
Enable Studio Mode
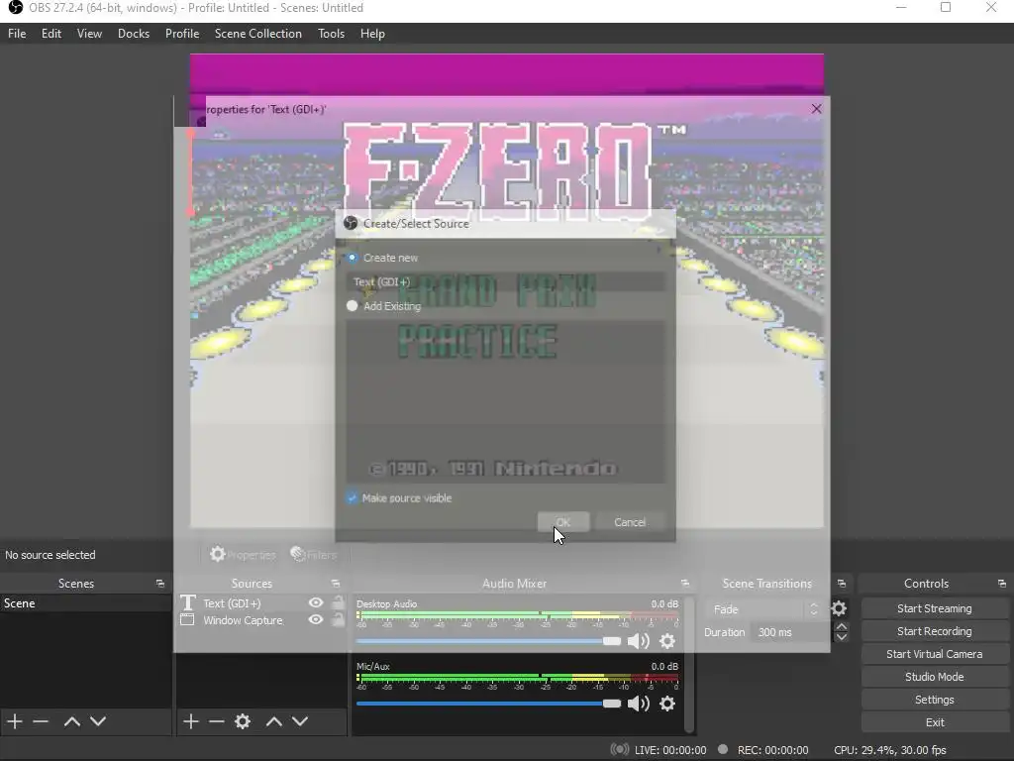tap(934, 677)
